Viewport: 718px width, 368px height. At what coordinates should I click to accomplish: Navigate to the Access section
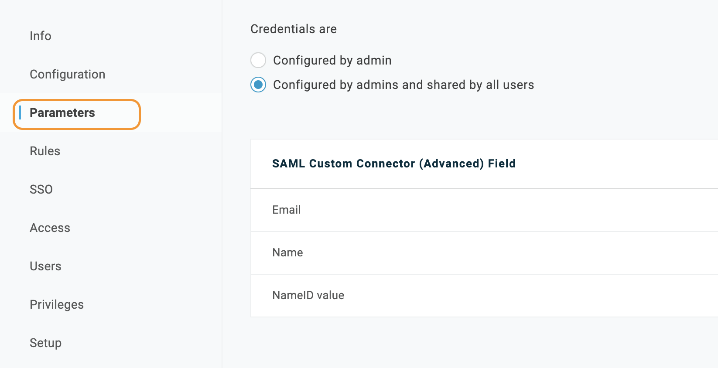click(x=50, y=228)
